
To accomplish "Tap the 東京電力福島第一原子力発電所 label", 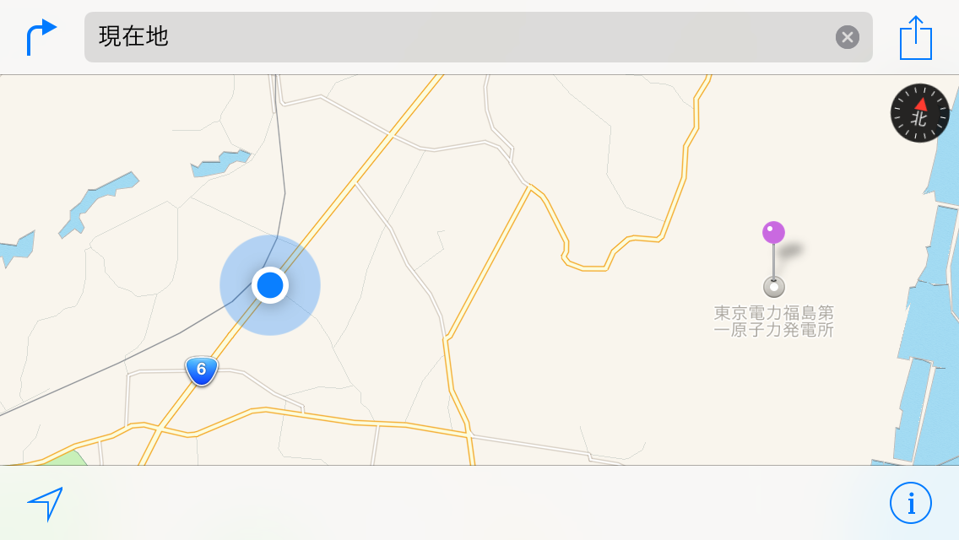I will [x=773, y=321].
